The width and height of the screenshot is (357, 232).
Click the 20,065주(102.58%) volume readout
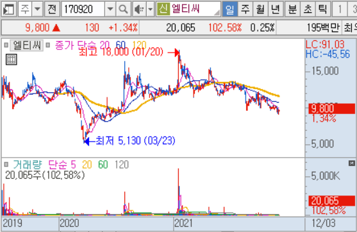pos(45,176)
